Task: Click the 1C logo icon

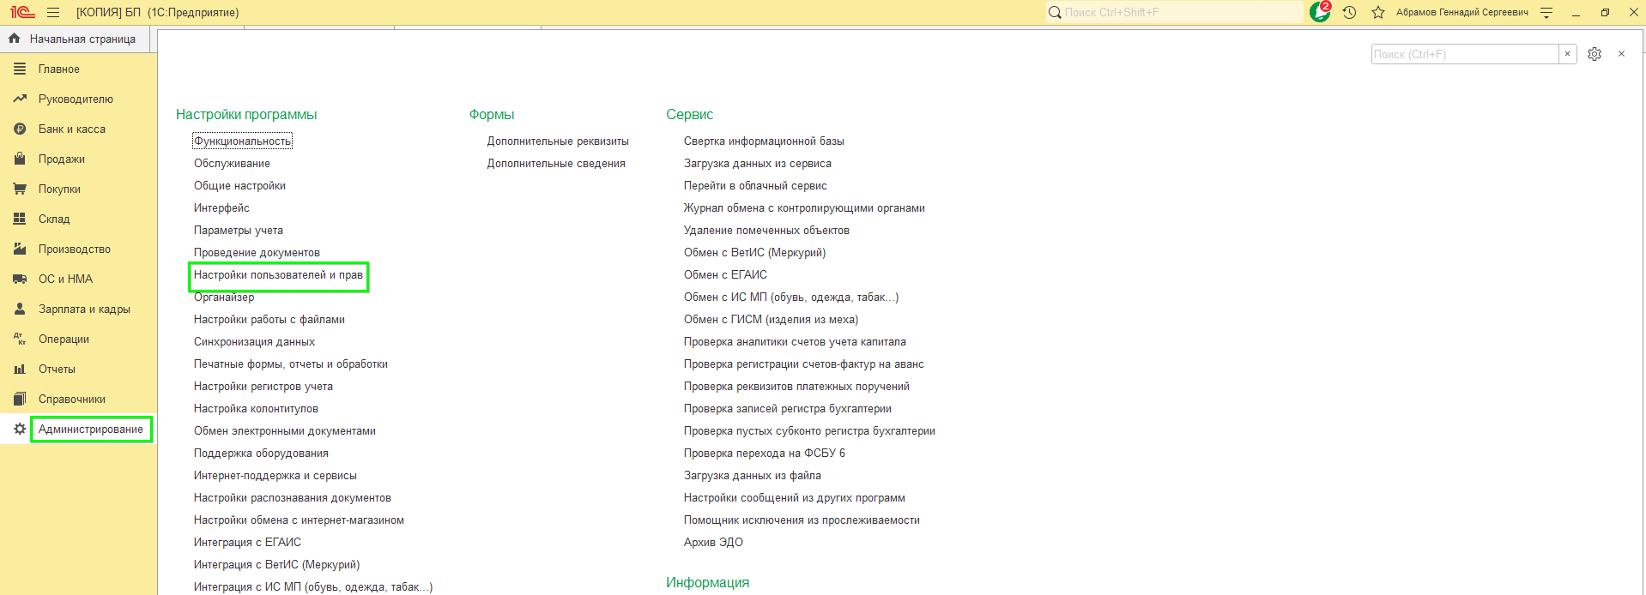Action: pos(22,13)
